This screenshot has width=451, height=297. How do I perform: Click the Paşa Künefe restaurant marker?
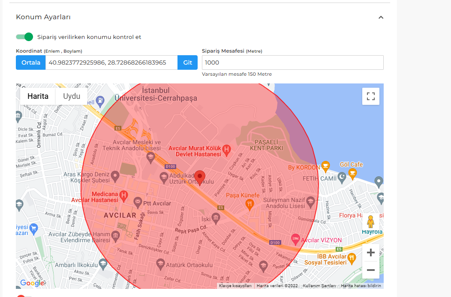pos(250,205)
